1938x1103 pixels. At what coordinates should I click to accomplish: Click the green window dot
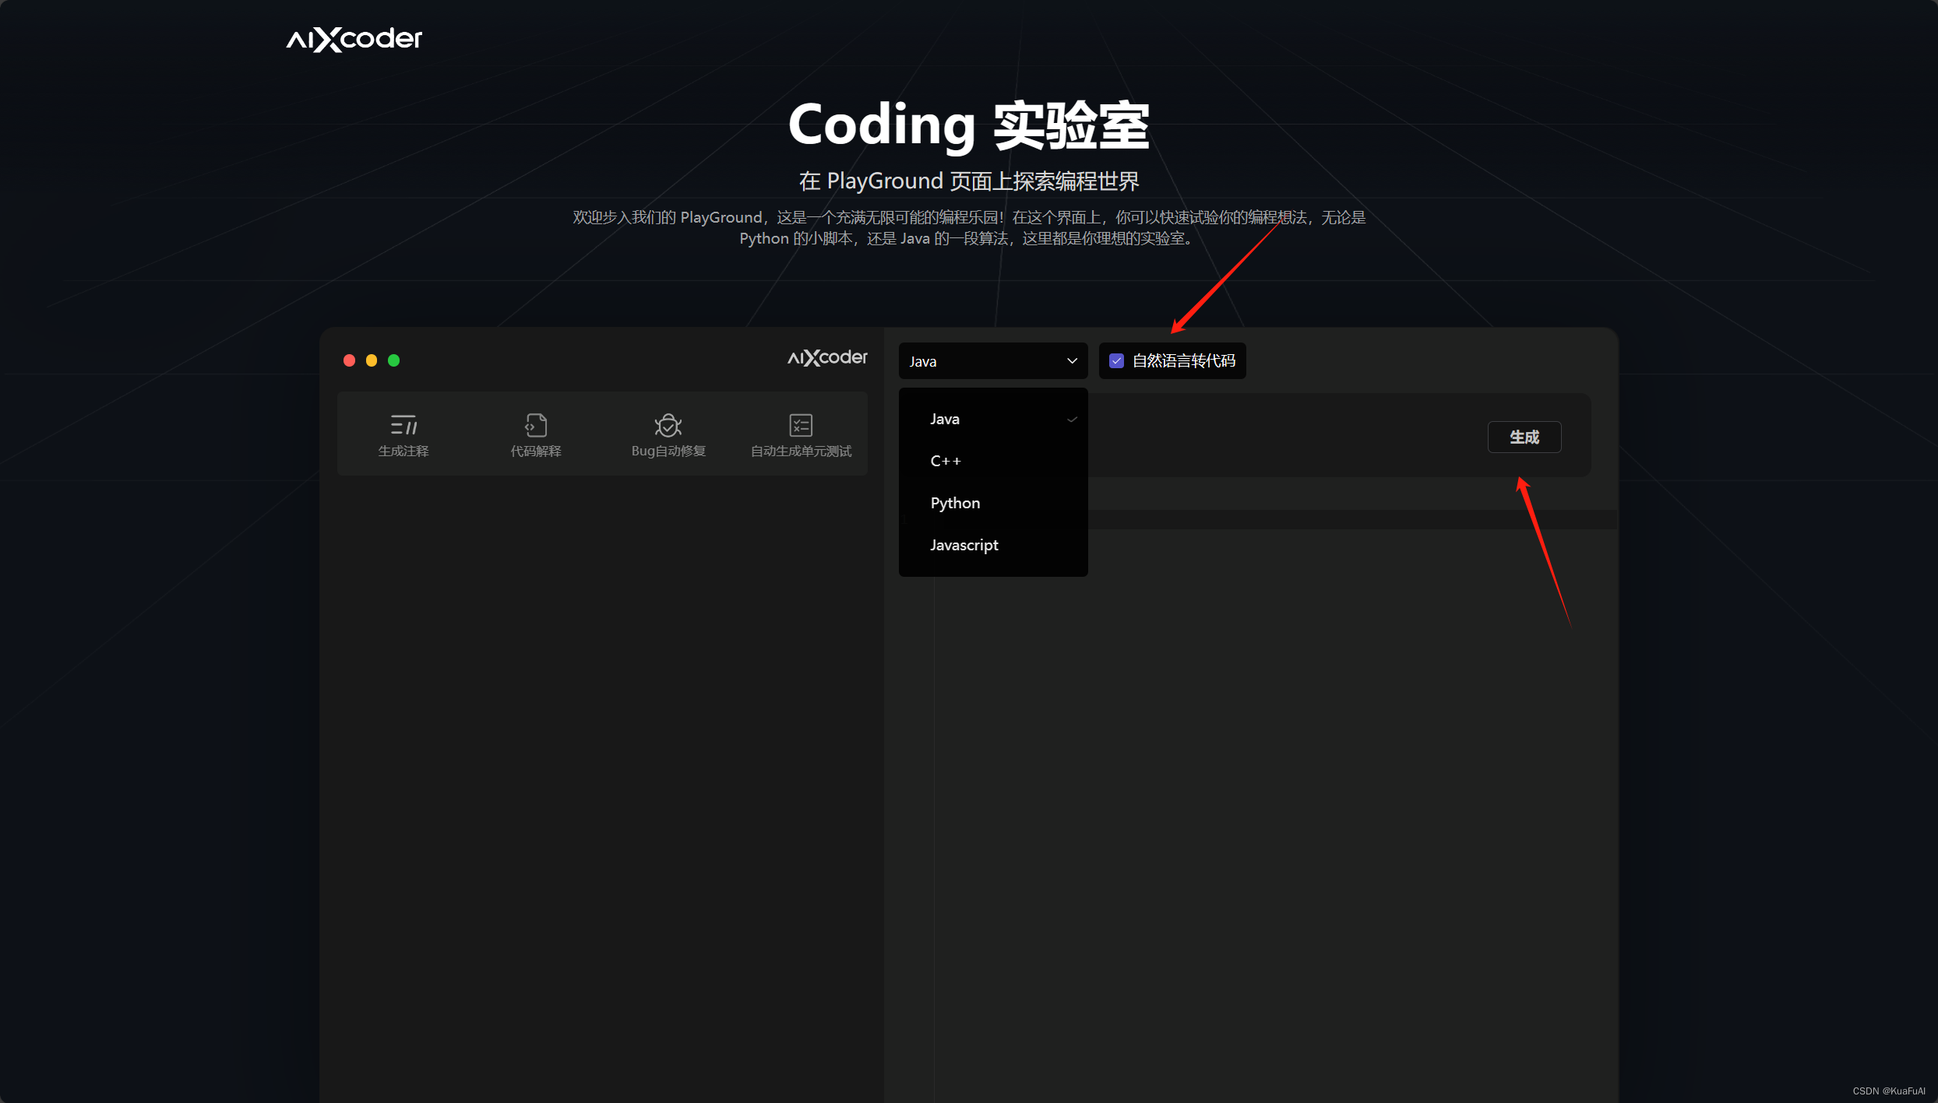point(394,360)
